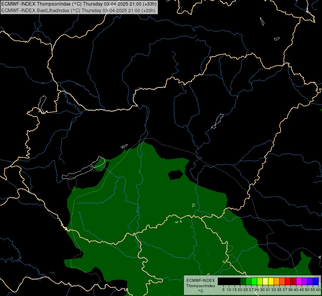Viewport: 322px width, 296px height.
Task: Select the lime 29–30 legend swatch
Action: point(260,282)
